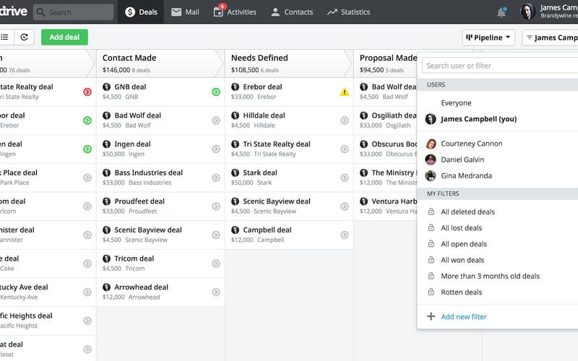Screen dimensions: 578x361
Task: Apply All deleted deals filter
Action: coord(467,212)
